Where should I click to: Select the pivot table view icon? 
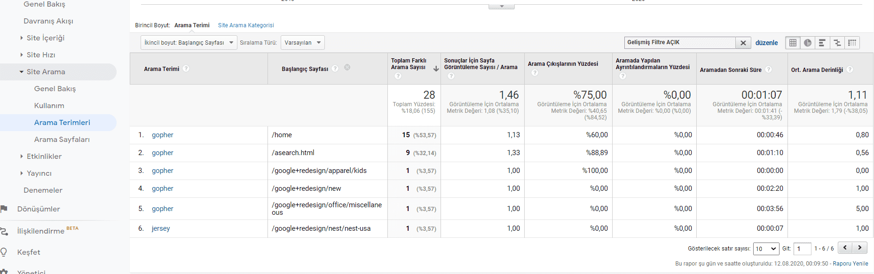click(852, 43)
